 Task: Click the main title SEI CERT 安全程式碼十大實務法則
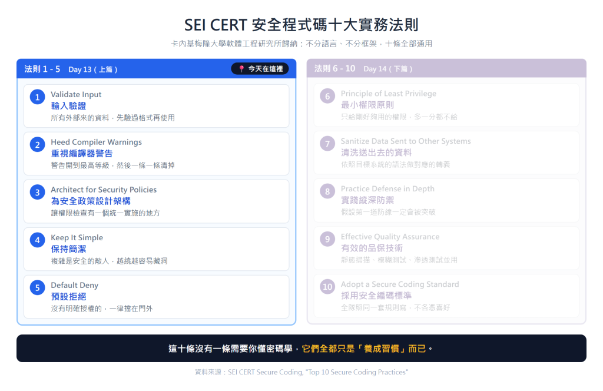coord(301,25)
